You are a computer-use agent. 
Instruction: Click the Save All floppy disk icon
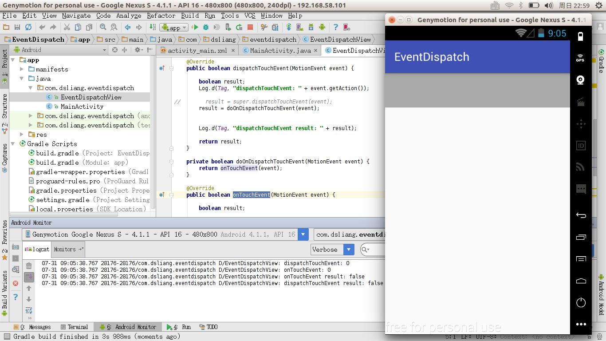point(17,28)
